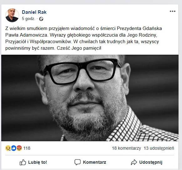View the 13 udostępnień shares
Image resolution: width=182 pixels, height=170 pixels.
pyautogui.click(x=159, y=148)
